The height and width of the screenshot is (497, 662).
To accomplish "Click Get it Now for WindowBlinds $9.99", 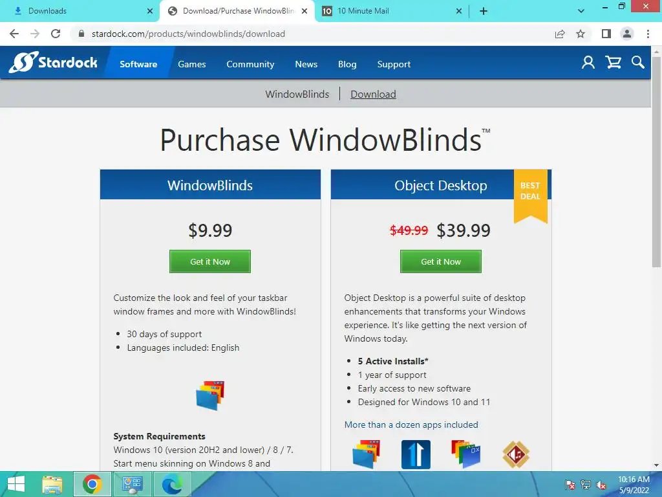I will pos(210,261).
